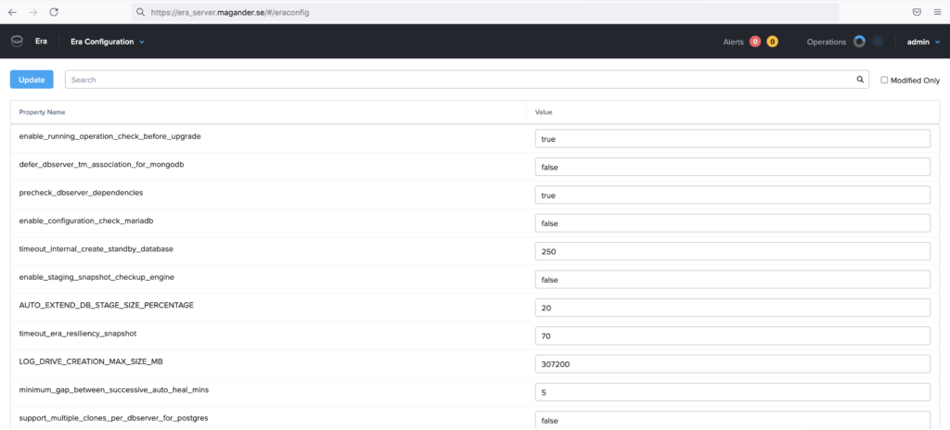Viewport: 950px width, 430px height.
Task: Edit AUTO_EXTEND_DB_STAGE_SIZE_PERCENTAGE value 20
Action: pyautogui.click(x=733, y=308)
